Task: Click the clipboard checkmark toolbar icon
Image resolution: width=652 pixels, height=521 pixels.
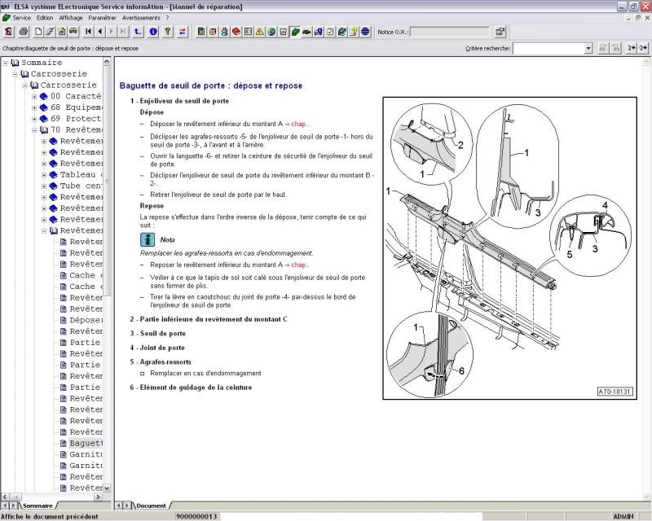Action: pyautogui.click(x=330, y=32)
